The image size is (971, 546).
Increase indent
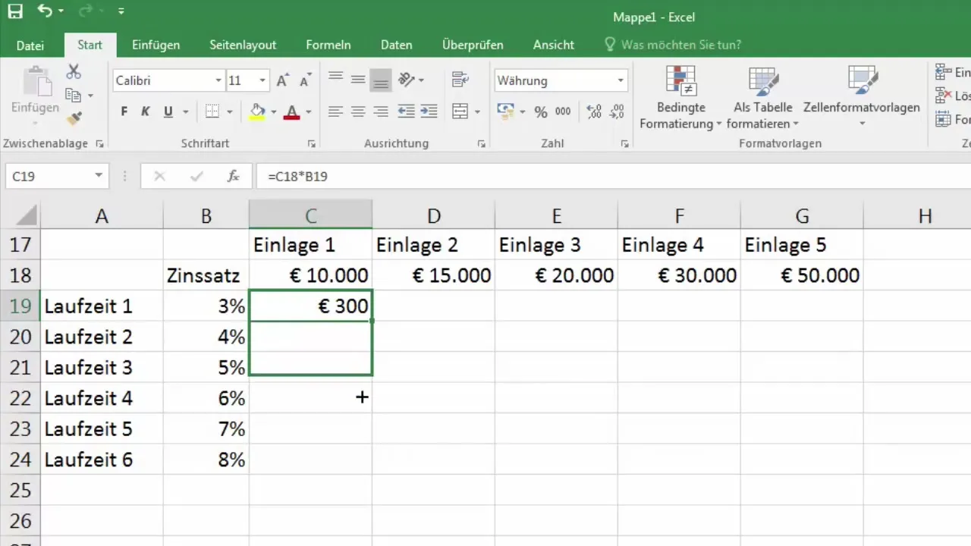coord(429,111)
